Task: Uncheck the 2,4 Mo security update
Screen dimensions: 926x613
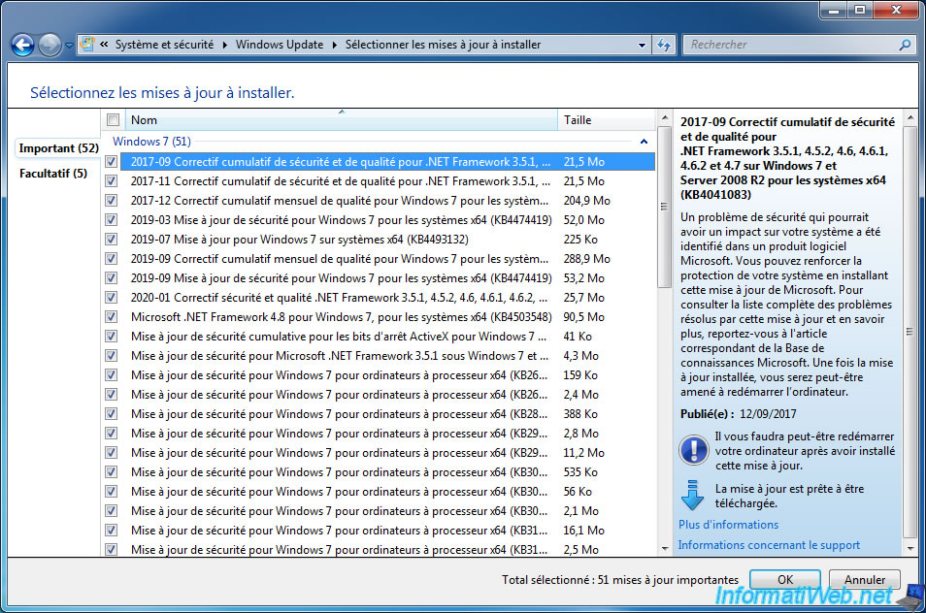Action: 111,395
